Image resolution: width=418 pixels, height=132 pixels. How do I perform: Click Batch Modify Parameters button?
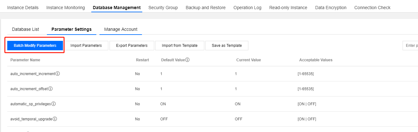pyautogui.click(x=35, y=46)
